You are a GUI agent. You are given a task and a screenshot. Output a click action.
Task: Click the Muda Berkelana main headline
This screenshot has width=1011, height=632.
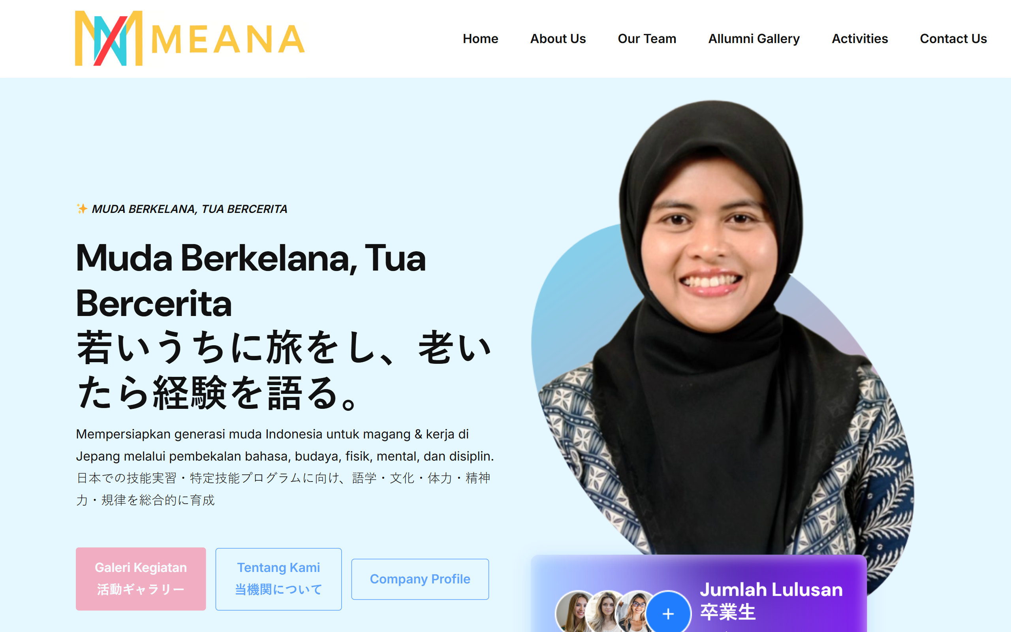[x=251, y=280]
